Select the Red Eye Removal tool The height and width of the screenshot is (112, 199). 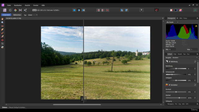coord(2,26)
